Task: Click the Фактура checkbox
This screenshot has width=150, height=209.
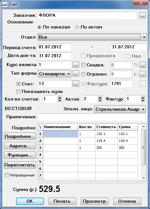Action: (x=83, y=84)
